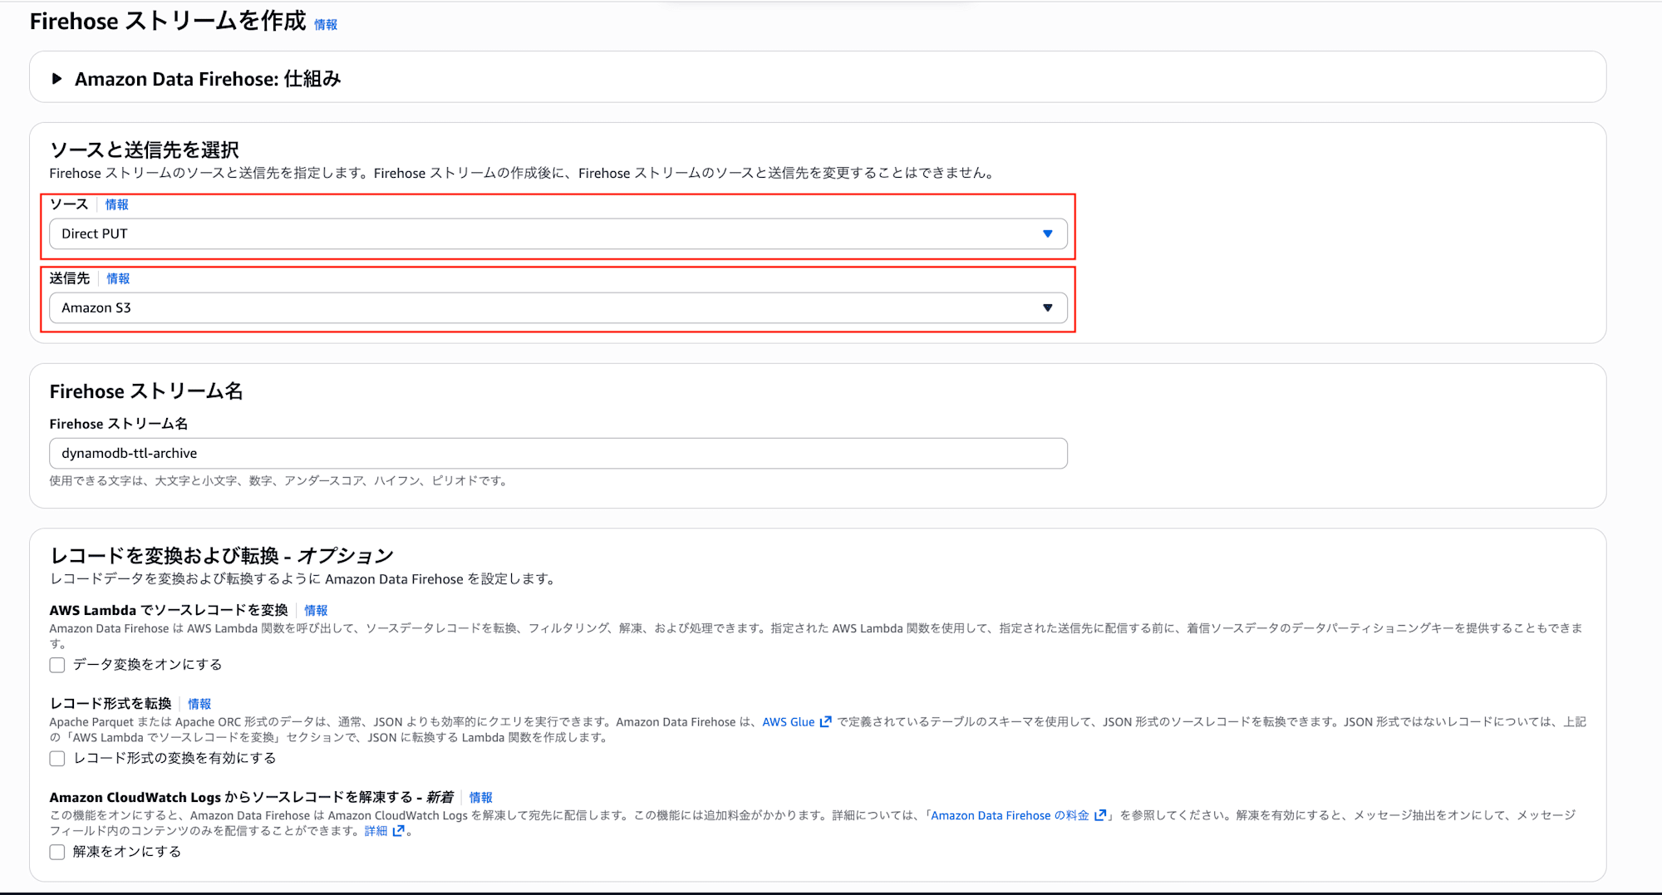Screen dimensions: 1662x895
Task: Open the 送信先 dropdown showing Amazon S3
Action: point(558,307)
